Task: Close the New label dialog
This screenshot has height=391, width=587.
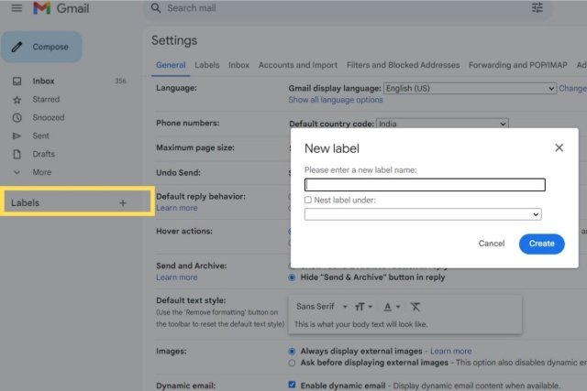Action: [x=559, y=147]
